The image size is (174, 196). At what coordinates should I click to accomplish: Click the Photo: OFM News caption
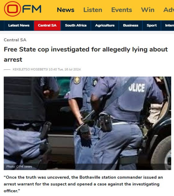[x=19, y=167]
